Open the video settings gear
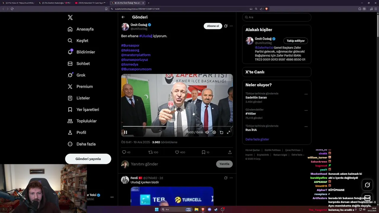 point(214,132)
